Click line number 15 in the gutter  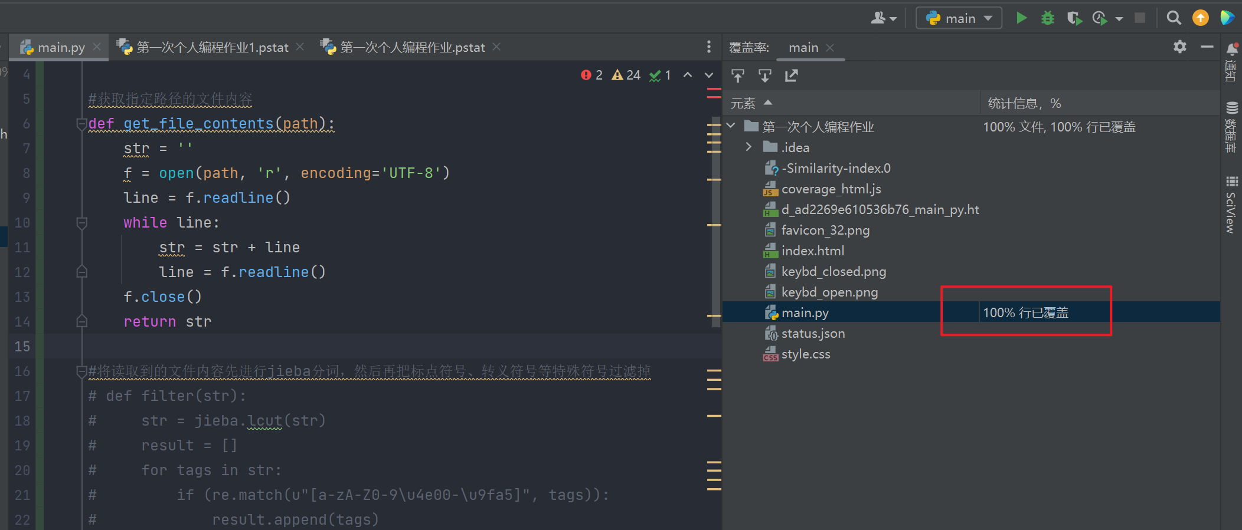point(22,346)
